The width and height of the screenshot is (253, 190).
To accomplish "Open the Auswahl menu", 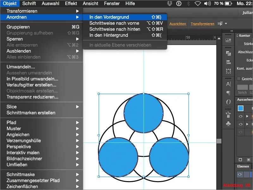I will [x=50, y=3].
